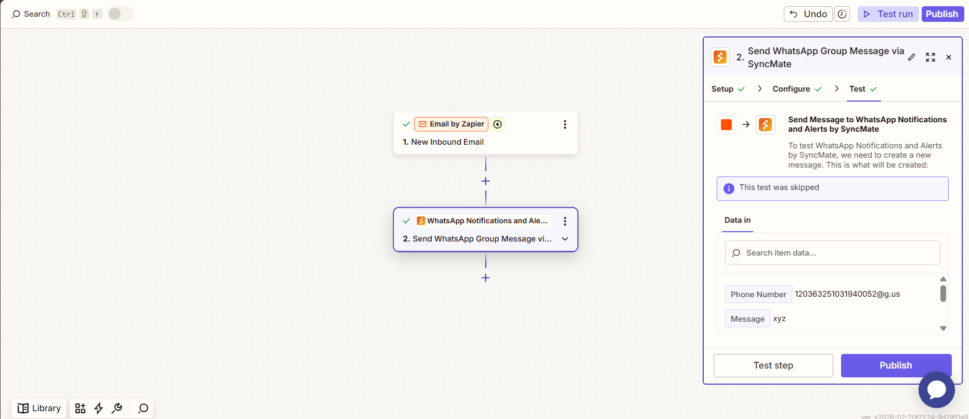Expand the Send WhatsApp Group Message step chevron
969x419 pixels.
coord(565,239)
